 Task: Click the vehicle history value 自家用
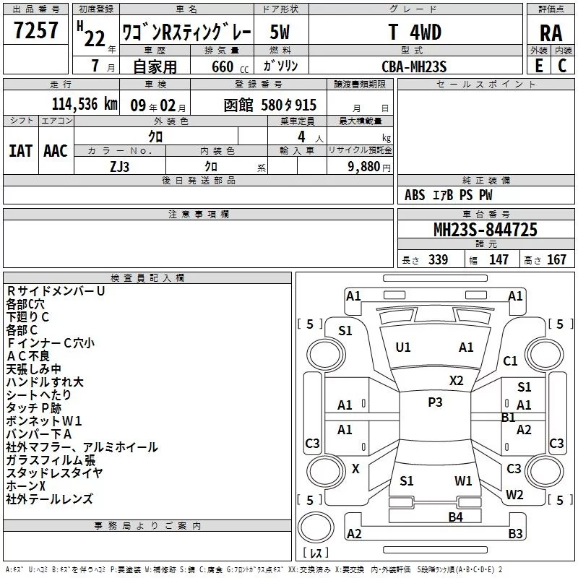155,66
